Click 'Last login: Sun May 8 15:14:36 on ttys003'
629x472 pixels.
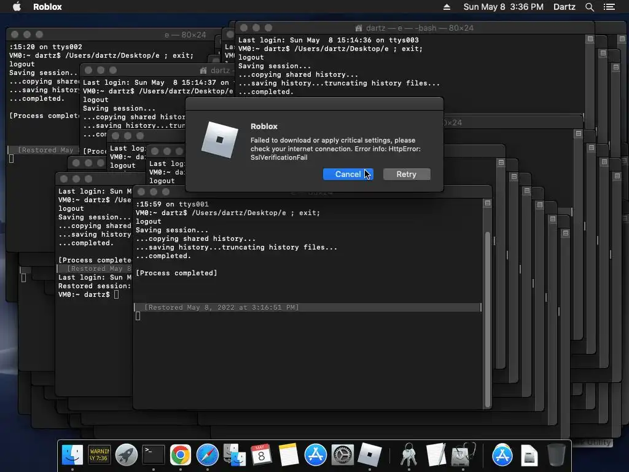tap(329, 40)
